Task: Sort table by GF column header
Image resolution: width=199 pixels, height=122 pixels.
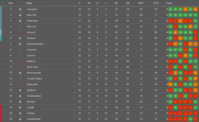Action: (116, 3)
